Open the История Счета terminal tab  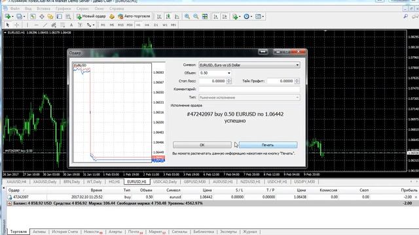point(65,232)
